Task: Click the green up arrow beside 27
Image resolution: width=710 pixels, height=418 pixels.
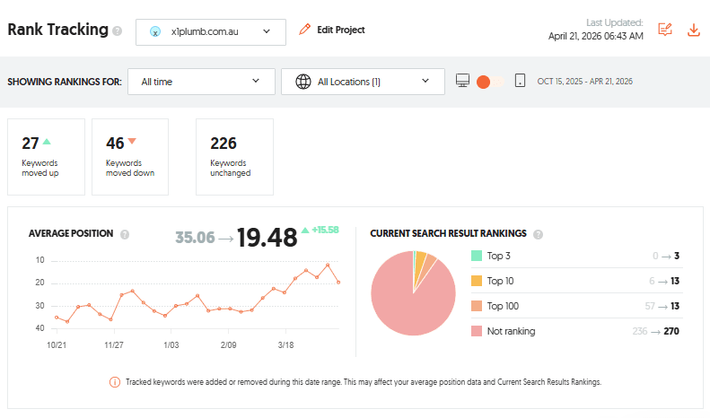Action: pyautogui.click(x=46, y=142)
